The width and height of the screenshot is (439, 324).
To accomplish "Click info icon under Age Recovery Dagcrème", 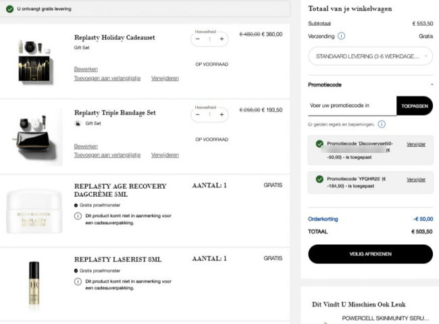I will [x=78, y=216].
